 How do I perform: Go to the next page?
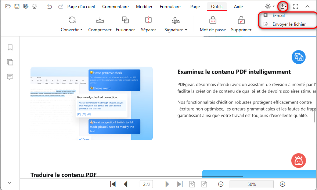(167, 184)
